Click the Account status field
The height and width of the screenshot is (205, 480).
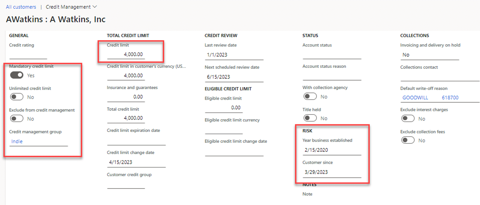click(x=332, y=55)
